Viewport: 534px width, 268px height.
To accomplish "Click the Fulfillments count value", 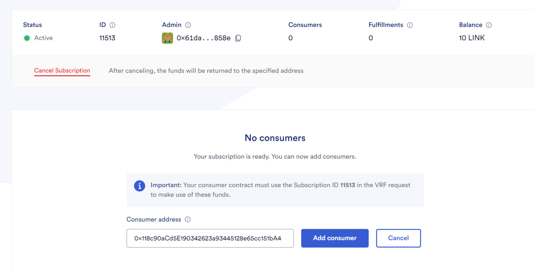I will [371, 38].
